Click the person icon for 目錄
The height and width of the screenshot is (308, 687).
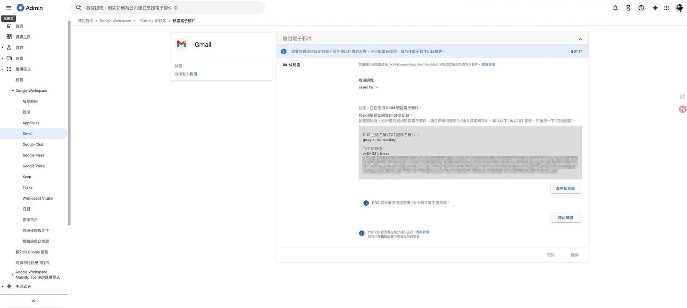click(x=9, y=48)
